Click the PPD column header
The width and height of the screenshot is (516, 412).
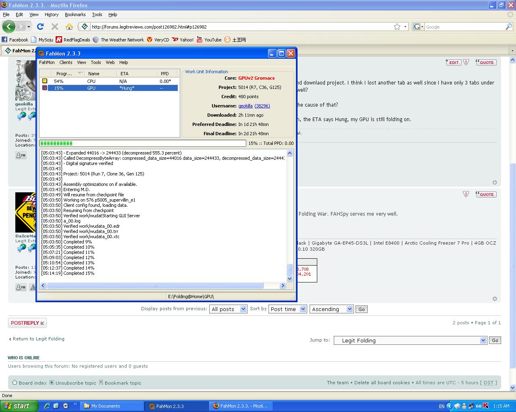[x=168, y=74]
